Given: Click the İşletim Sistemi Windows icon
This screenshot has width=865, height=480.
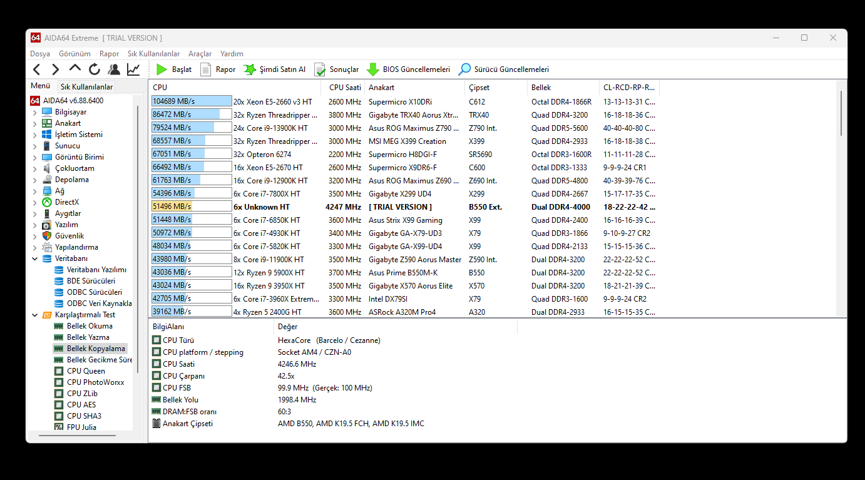Looking at the screenshot, I should click(x=46, y=135).
